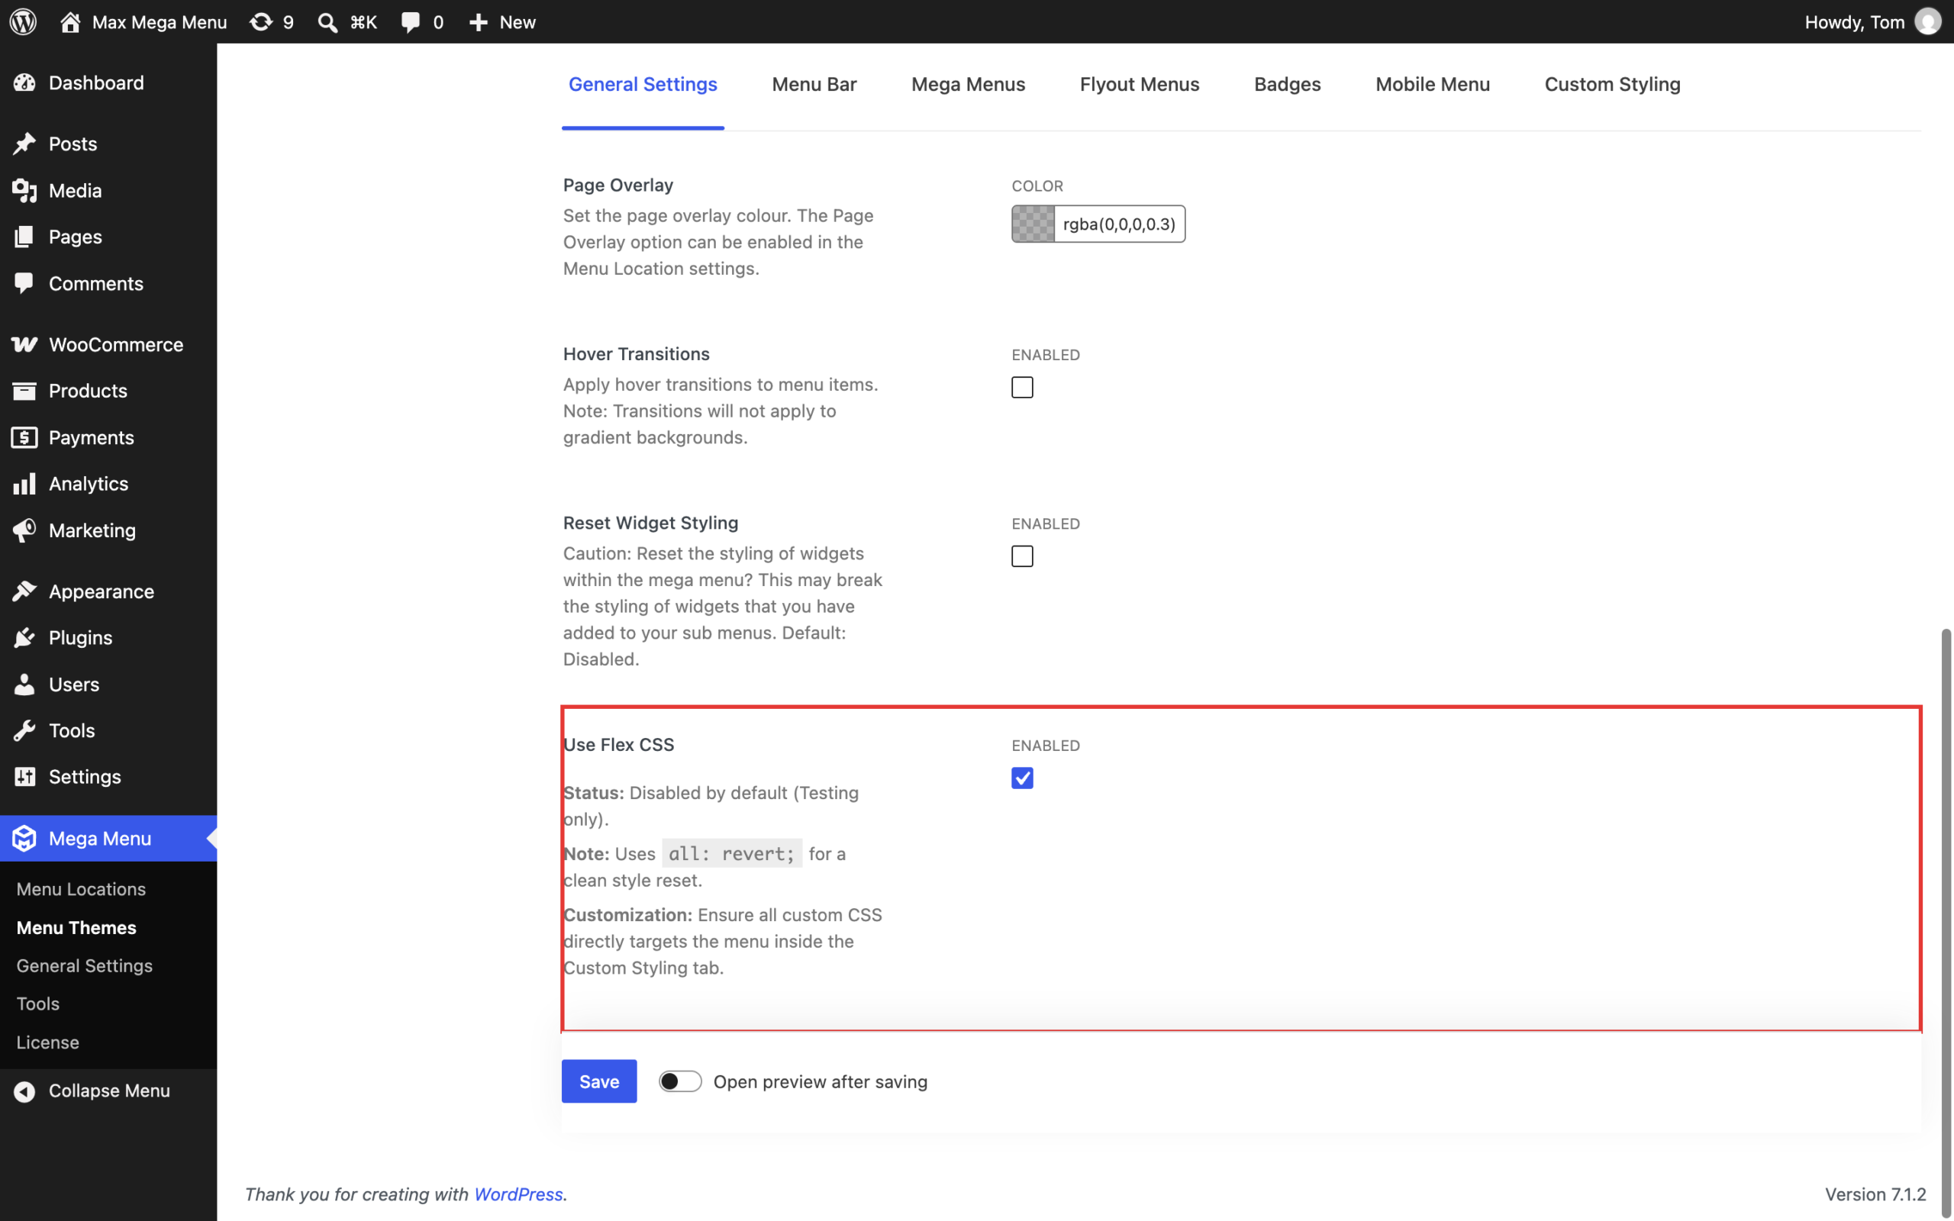Screen dimensions: 1954x1221
Task: Click the Posts pin icon
Action: pos(24,143)
